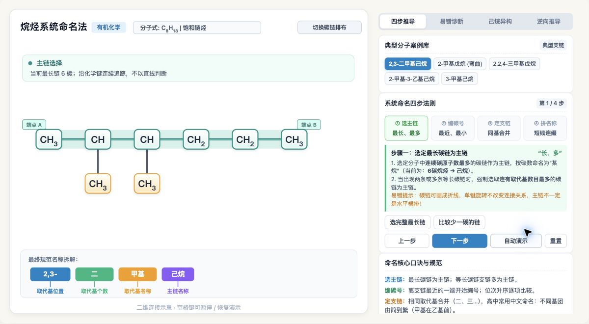Go to step ③ 定支链 card
The image size is (589, 324).
pos(499,128)
